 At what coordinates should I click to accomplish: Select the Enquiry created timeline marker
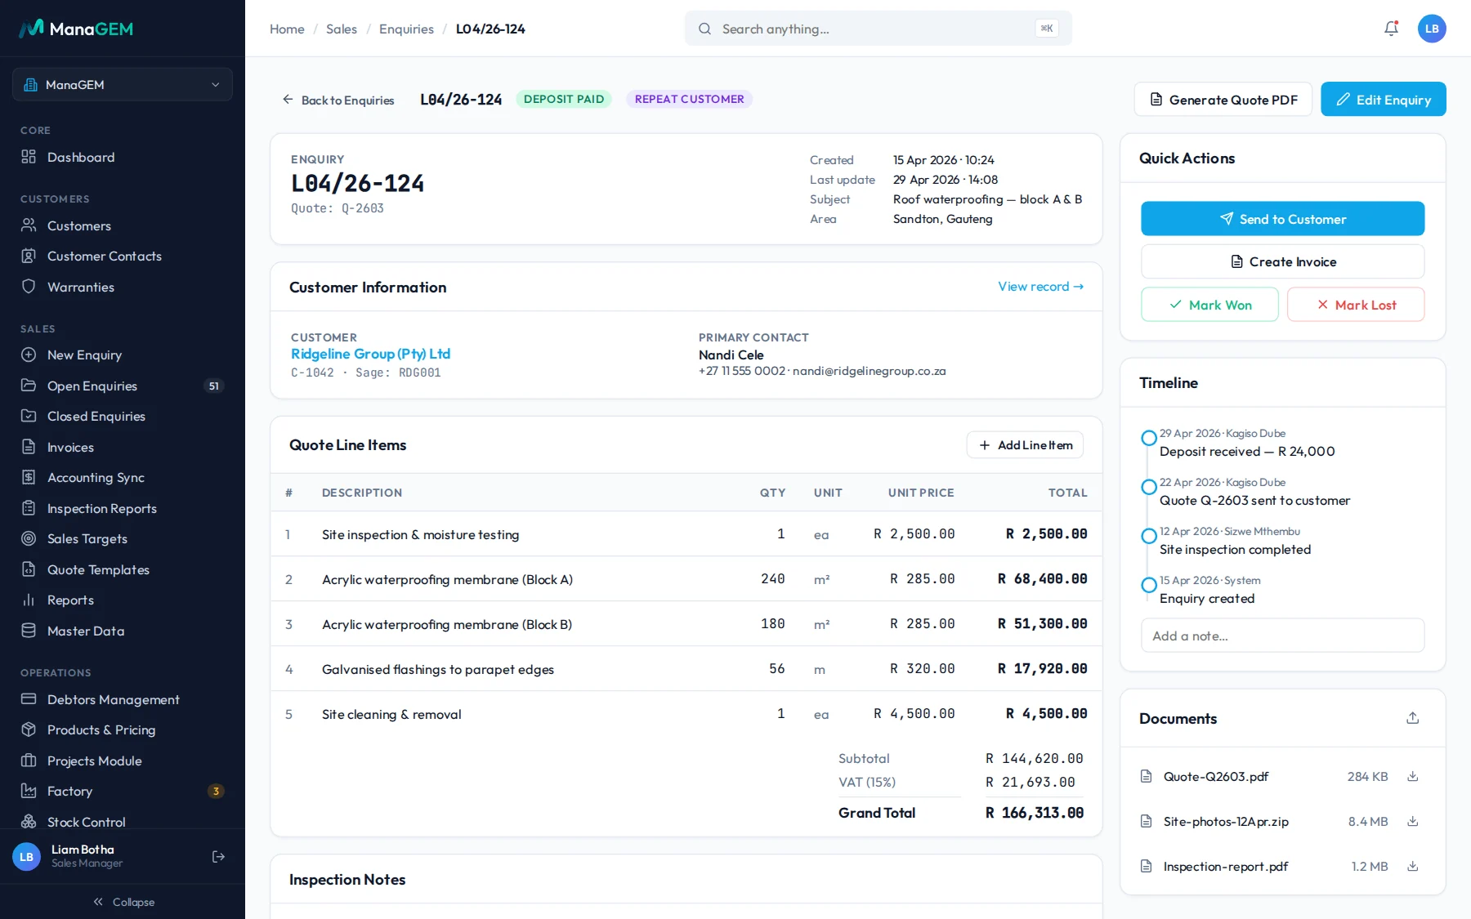(x=1149, y=585)
